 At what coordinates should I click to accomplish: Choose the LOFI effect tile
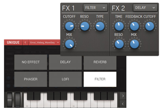click(x=65, y=79)
